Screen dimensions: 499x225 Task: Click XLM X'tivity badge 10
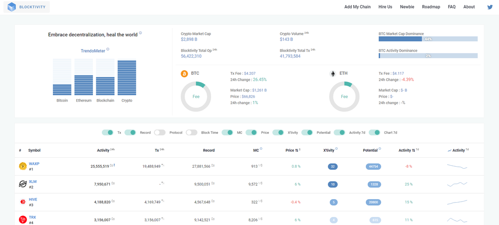[332, 184]
